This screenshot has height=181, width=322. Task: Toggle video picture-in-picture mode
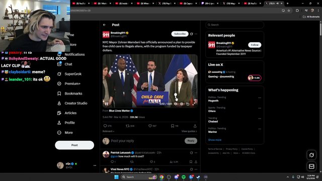188,104
